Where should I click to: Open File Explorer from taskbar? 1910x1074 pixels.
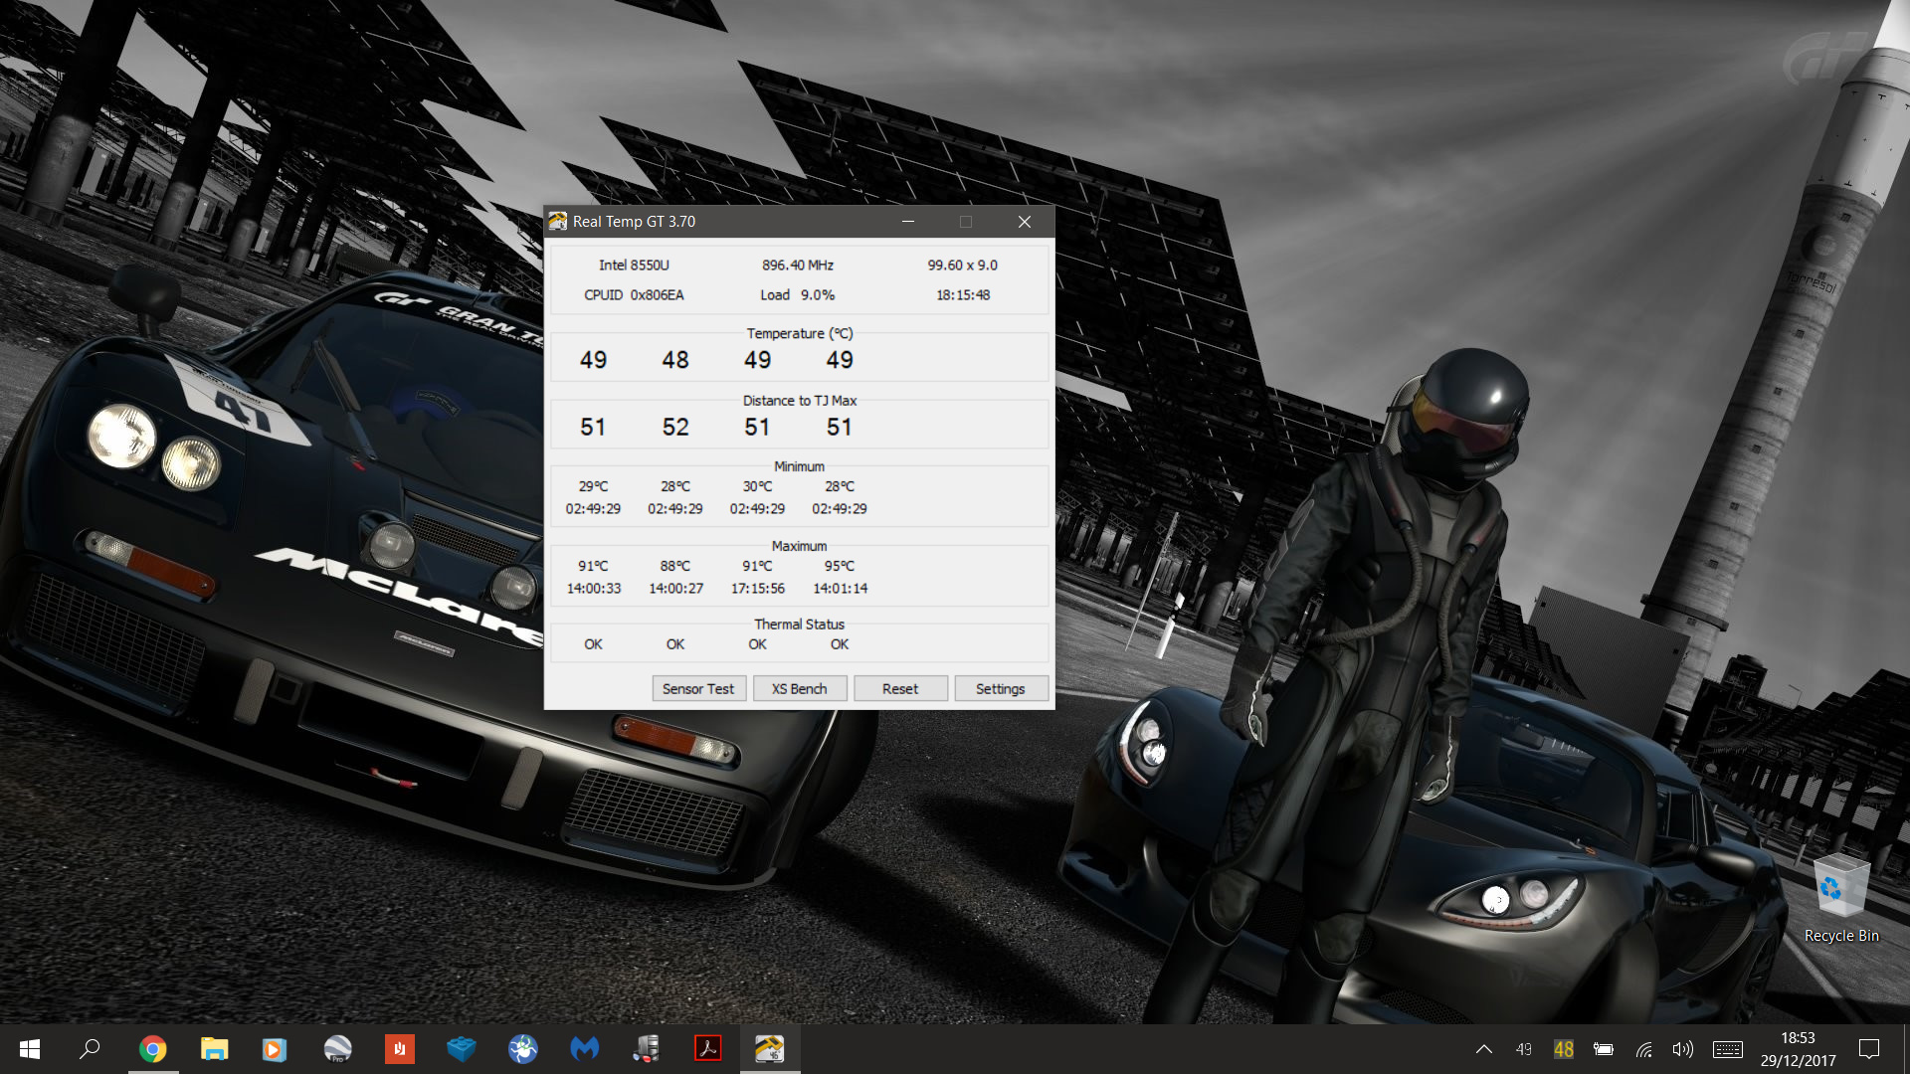coord(214,1049)
